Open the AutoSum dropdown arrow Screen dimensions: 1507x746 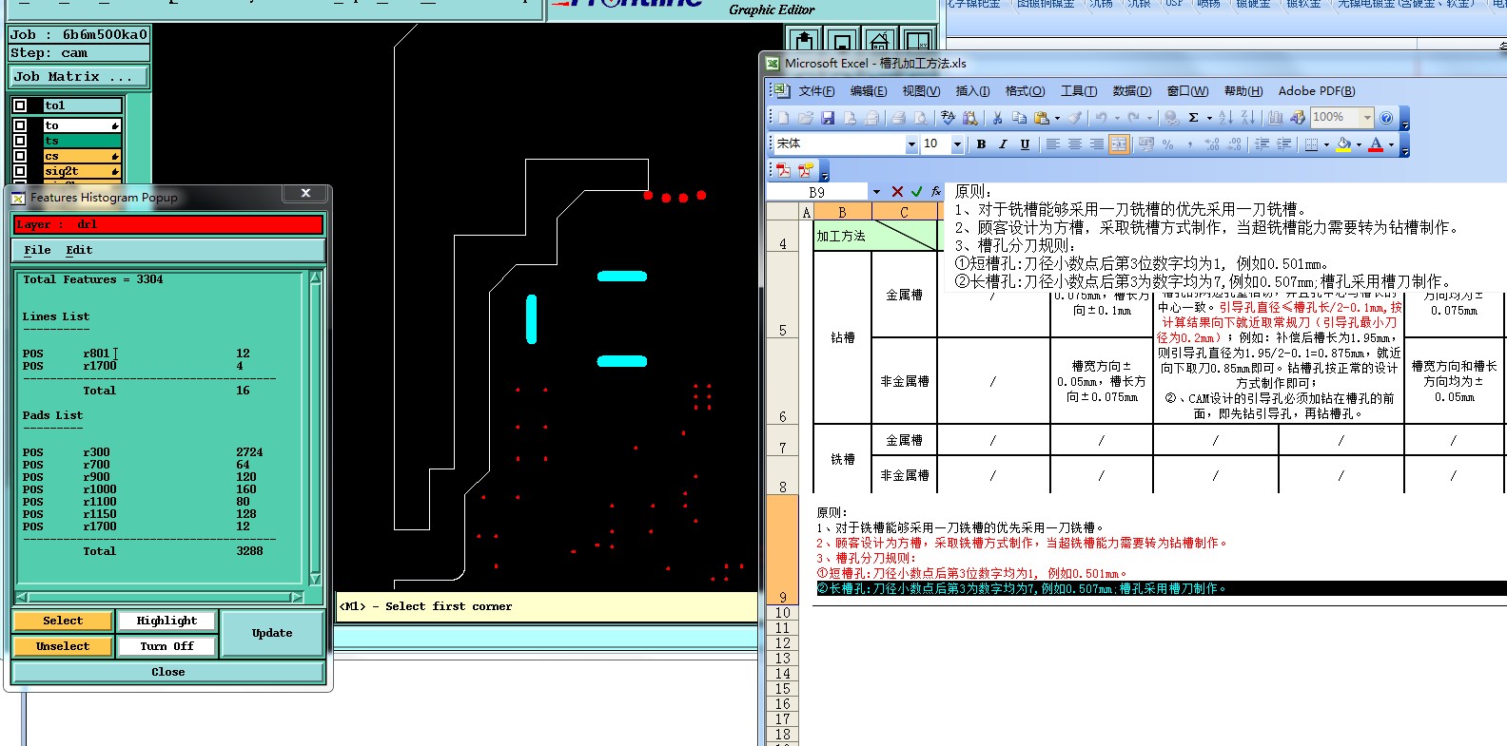tap(1209, 118)
